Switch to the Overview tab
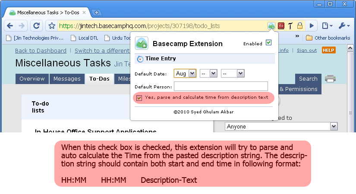356x194 pixels. 32,79
